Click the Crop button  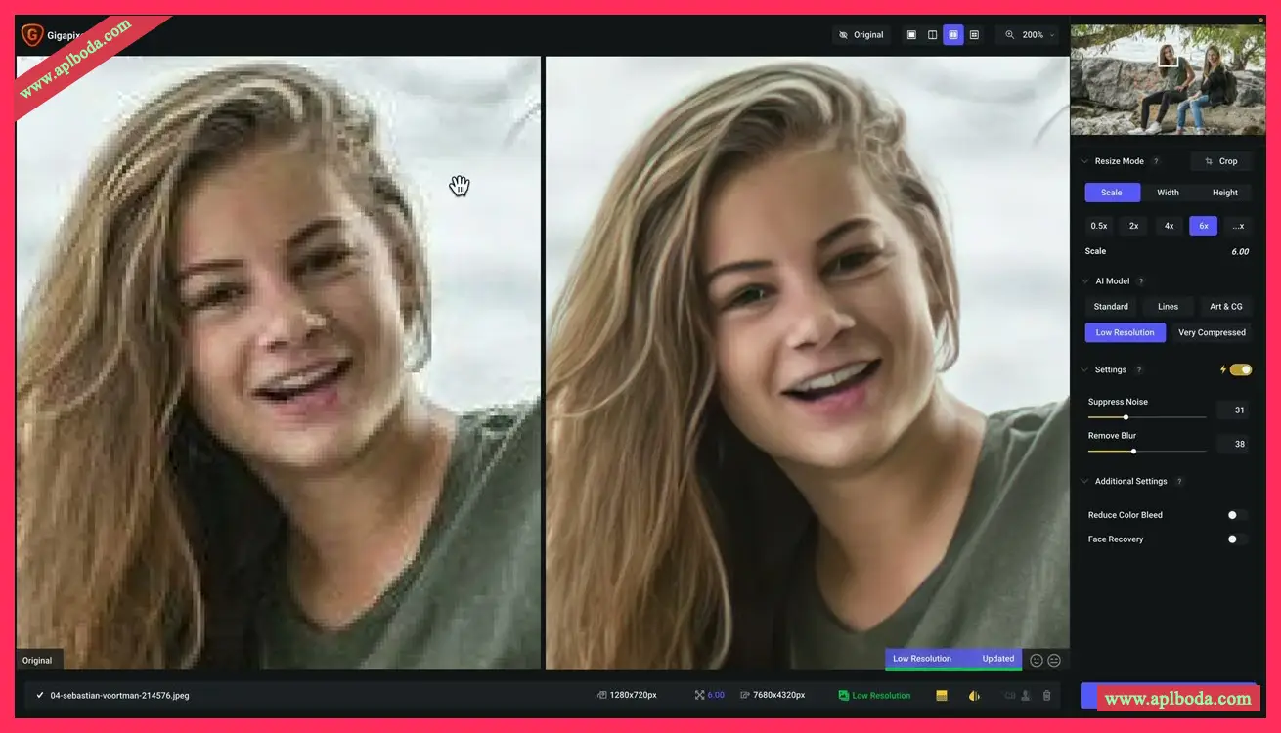click(1220, 161)
